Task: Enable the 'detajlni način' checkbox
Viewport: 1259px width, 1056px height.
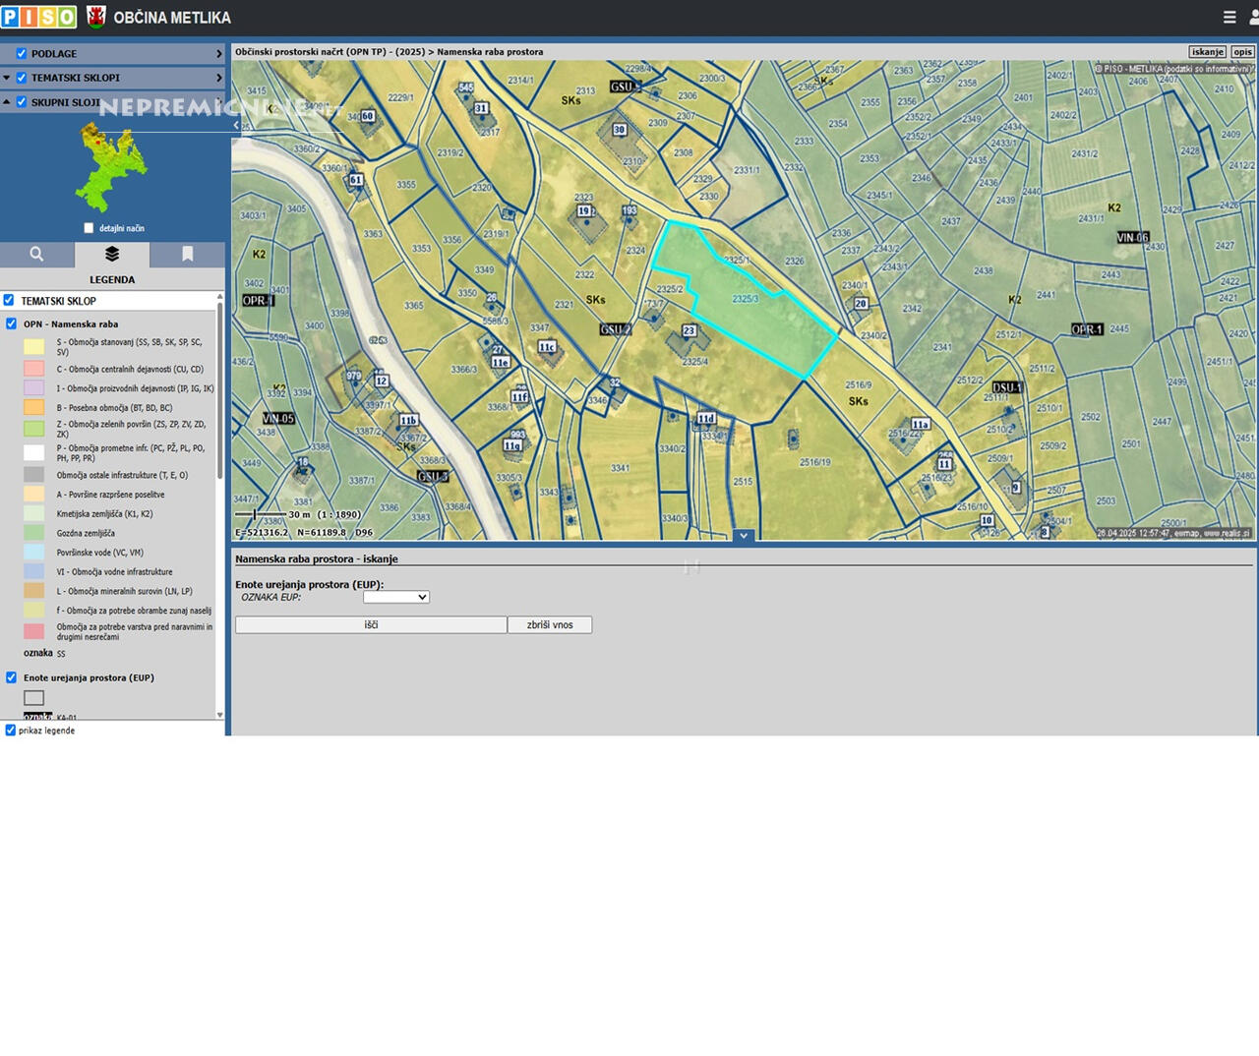Action: tap(89, 228)
